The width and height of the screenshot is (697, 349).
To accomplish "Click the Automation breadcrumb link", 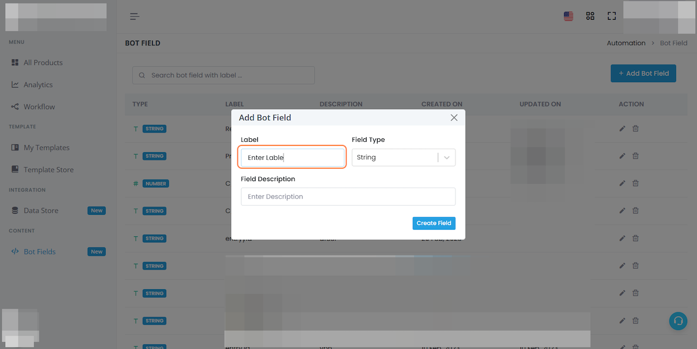I will pos(626,43).
